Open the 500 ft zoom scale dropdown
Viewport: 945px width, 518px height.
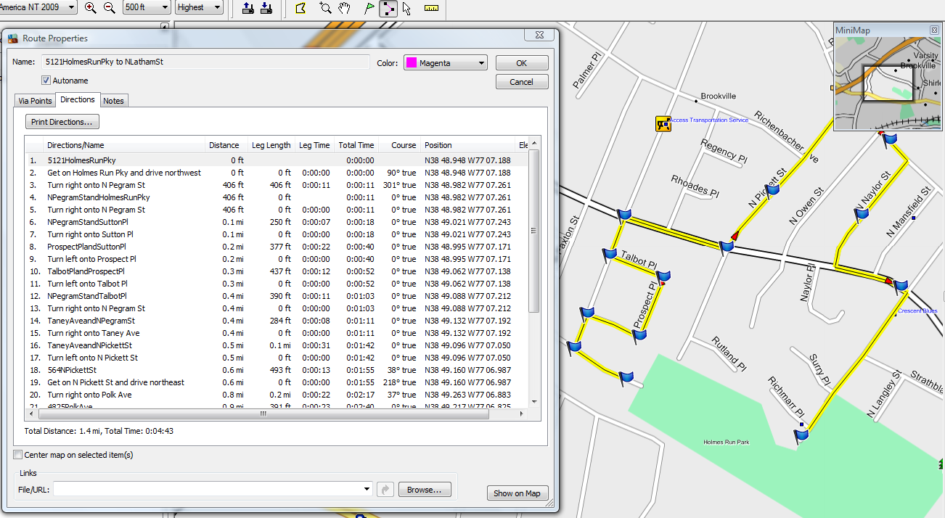point(146,7)
